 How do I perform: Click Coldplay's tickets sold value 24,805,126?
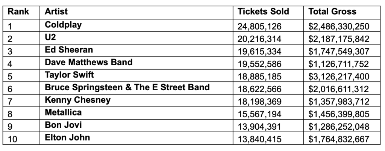point(259,27)
